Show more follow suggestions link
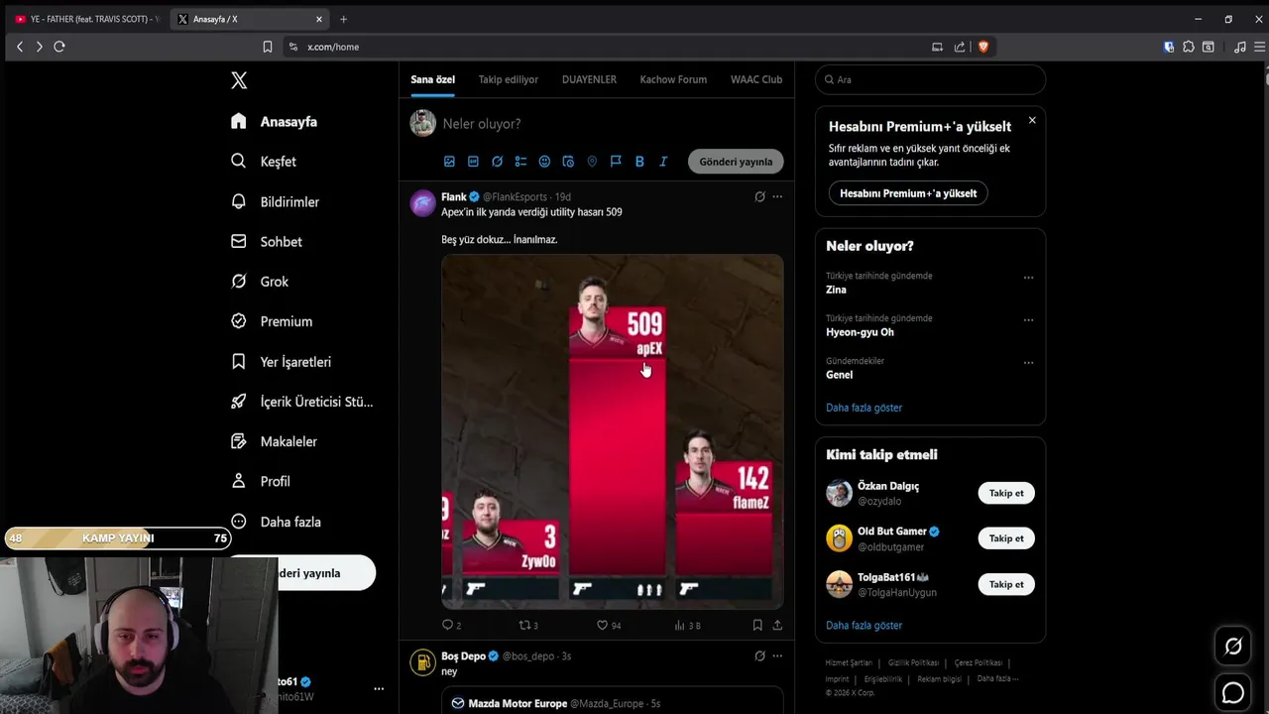Viewport: 1269px width, 714px height. [864, 626]
